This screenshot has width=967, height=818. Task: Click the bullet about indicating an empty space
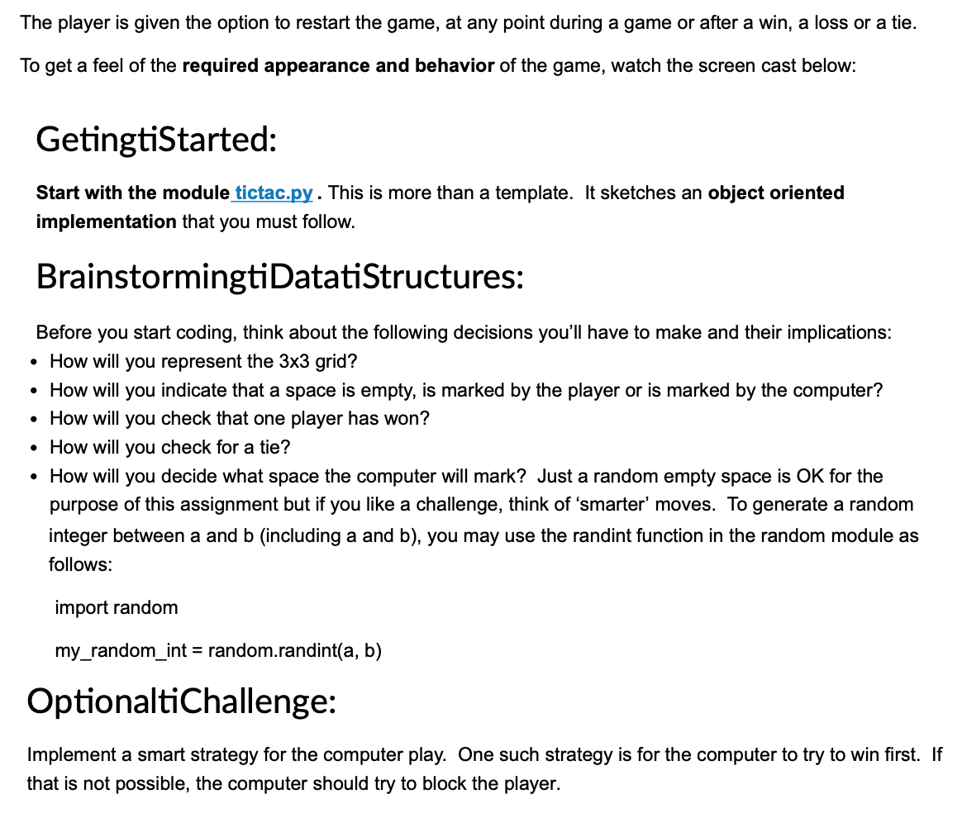point(466,390)
